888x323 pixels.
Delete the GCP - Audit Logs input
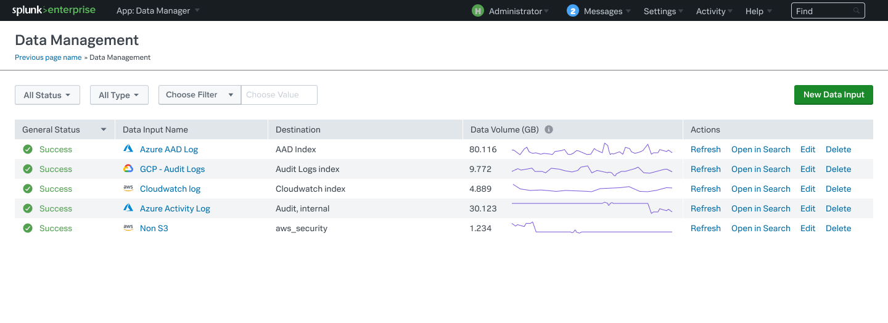pos(838,169)
